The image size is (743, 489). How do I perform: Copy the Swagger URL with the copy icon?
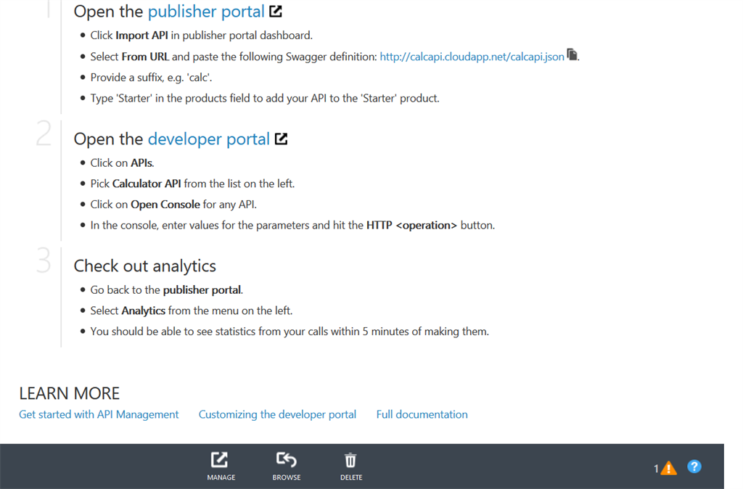572,54
